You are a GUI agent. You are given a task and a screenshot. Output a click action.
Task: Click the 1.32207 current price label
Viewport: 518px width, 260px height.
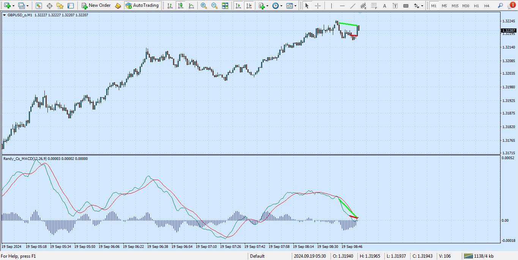[x=509, y=30]
